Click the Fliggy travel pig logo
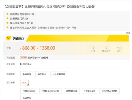The width and height of the screenshot is (132, 100). pyautogui.click(x=8, y=38)
